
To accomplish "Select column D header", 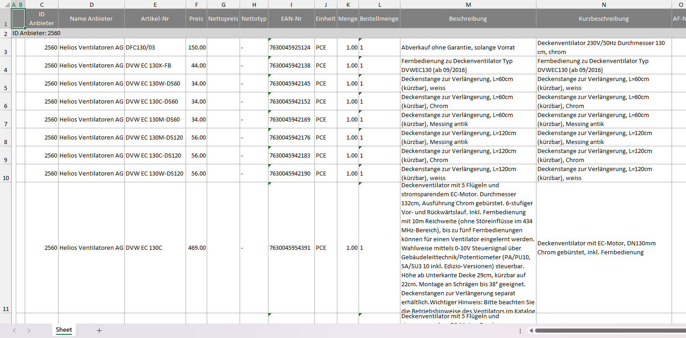I will (x=91, y=5).
